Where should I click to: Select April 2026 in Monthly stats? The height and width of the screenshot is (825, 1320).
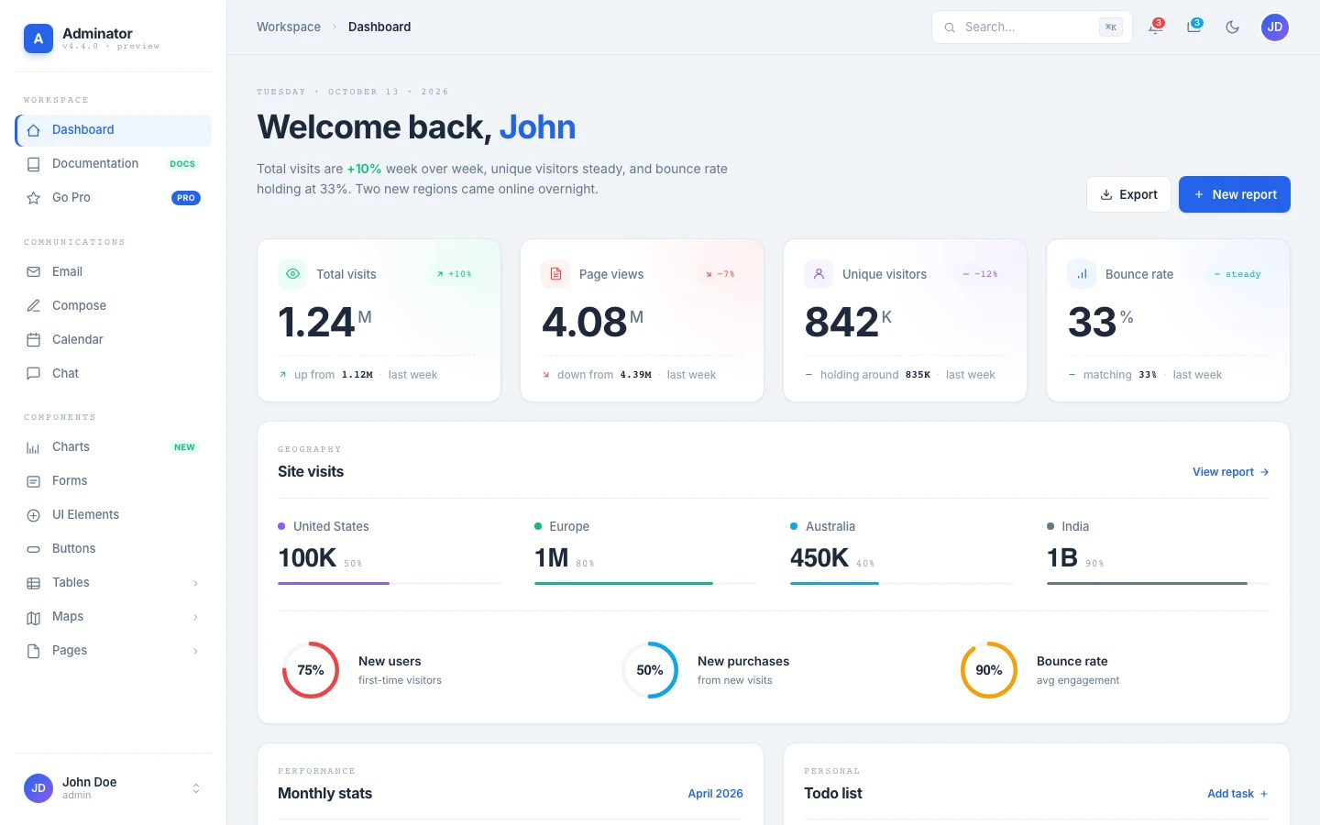[x=715, y=794]
